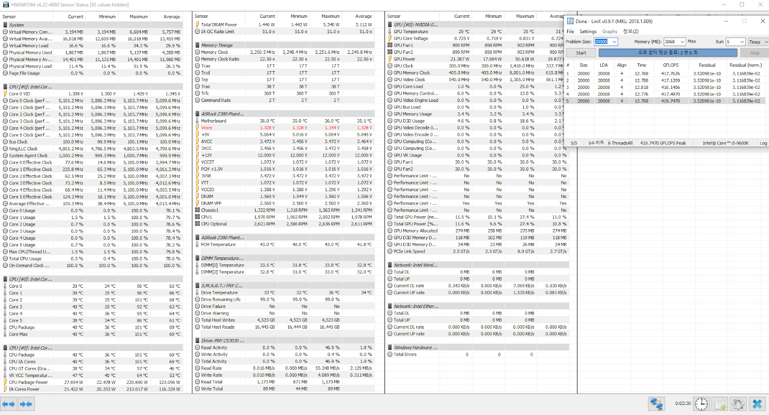Select the Drive Remaining Life row label
Image resolution: width=769 pixels, height=415 pixels.
point(221,299)
